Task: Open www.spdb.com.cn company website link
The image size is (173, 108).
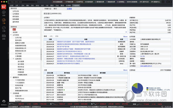Action: (x=146, y=66)
